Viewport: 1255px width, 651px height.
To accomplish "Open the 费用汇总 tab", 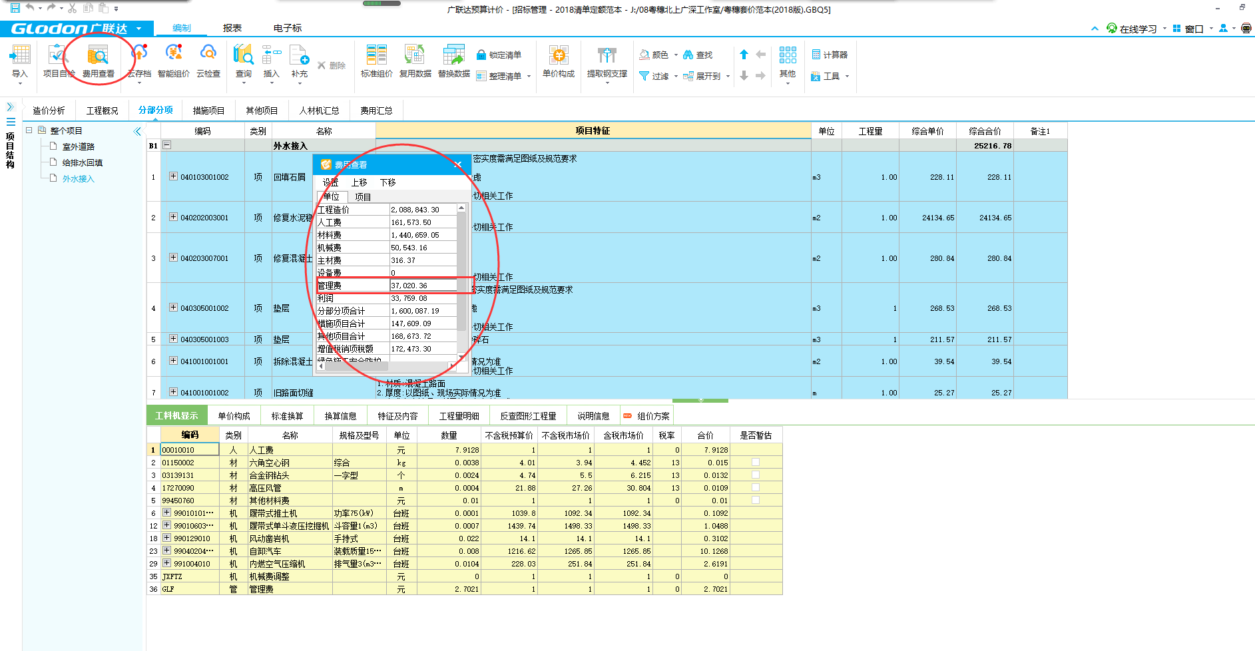I will point(376,110).
